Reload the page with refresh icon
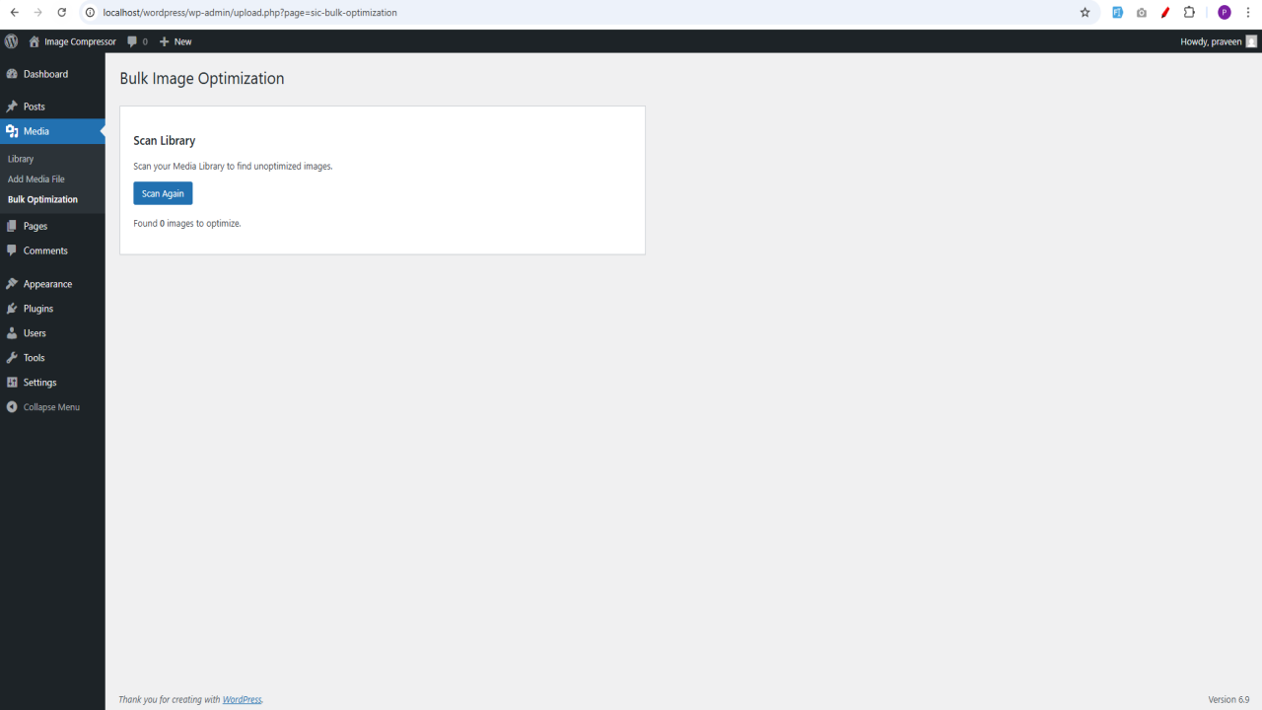This screenshot has width=1262, height=710. point(62,13)
